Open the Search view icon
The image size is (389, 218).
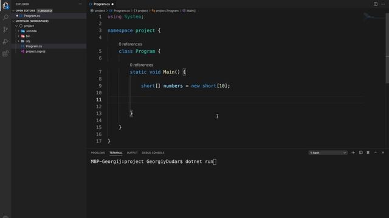pyautogui.click(x=5, y=18)
